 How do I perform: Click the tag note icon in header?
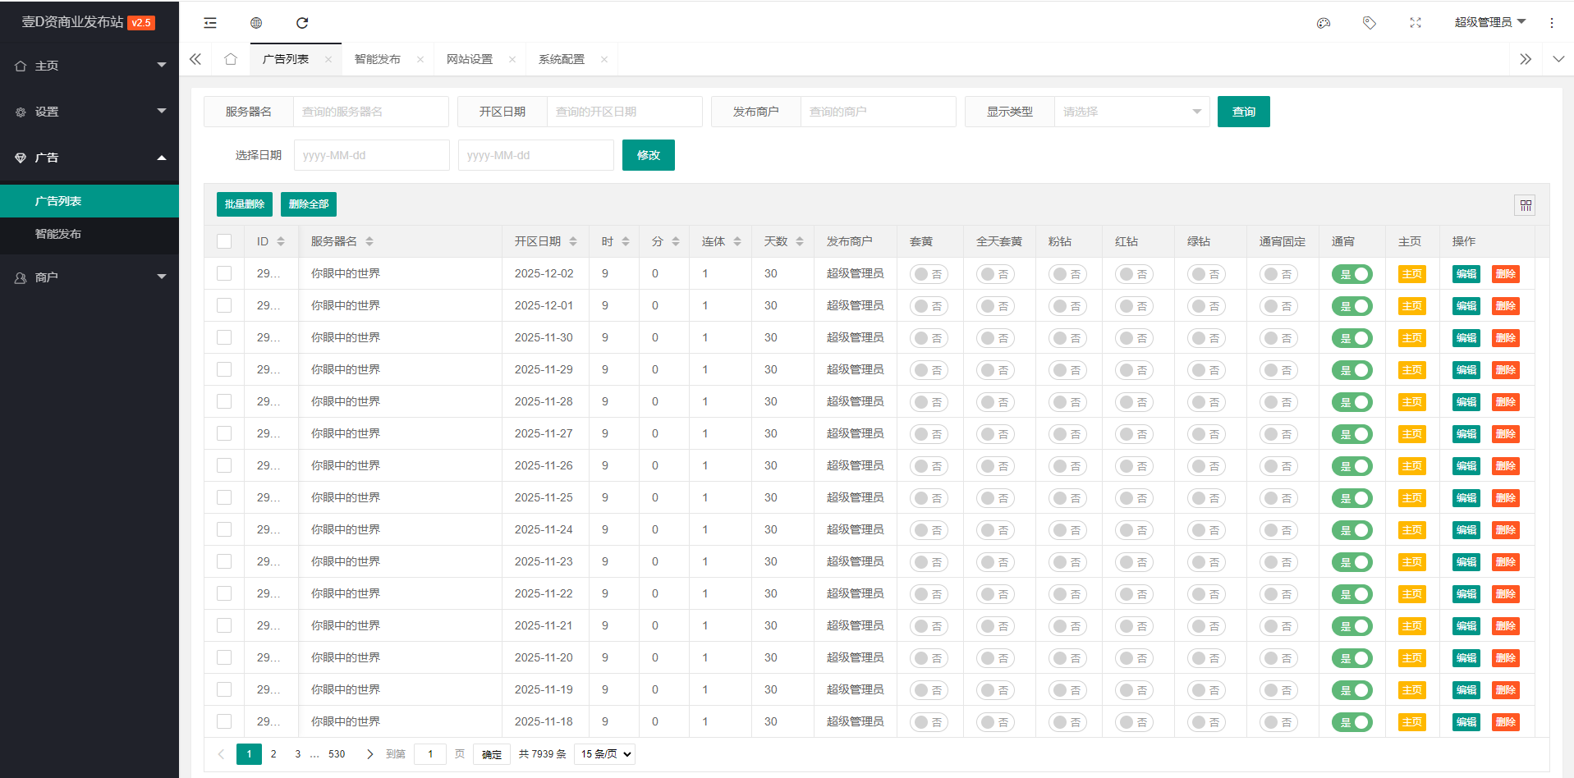1369,23
